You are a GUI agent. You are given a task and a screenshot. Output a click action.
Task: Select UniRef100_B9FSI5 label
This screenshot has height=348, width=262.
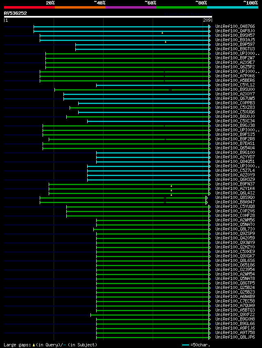point(235,134)
